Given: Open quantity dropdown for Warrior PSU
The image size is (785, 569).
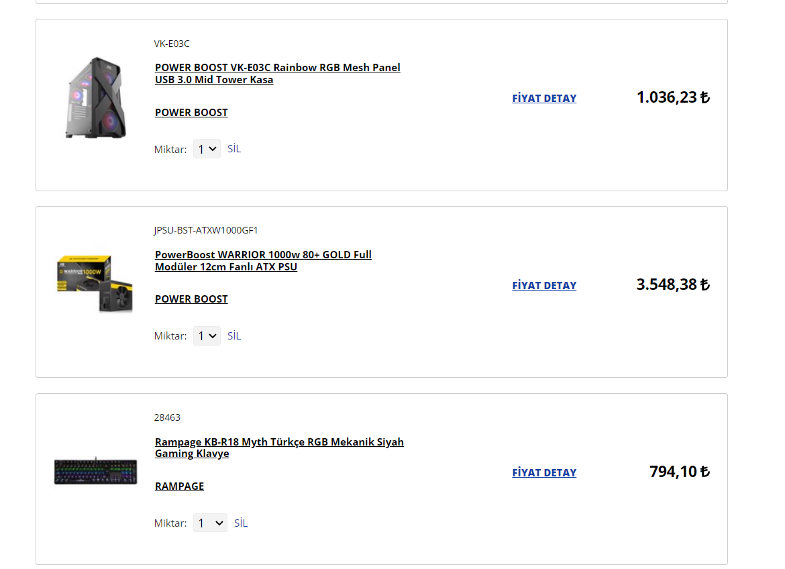Looking at the screenshot, I should [x=207, y=335].
